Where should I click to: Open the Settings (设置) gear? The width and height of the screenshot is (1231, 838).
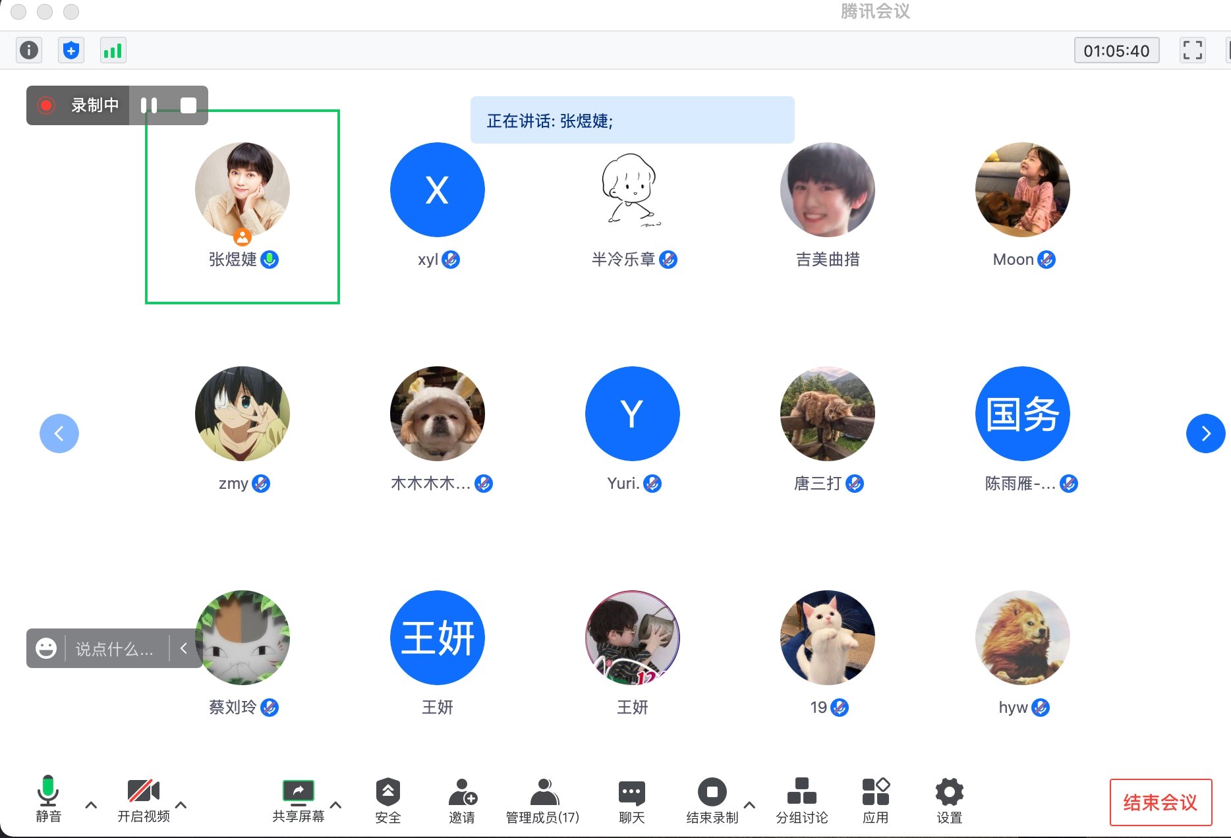click(x=949, y=800)
